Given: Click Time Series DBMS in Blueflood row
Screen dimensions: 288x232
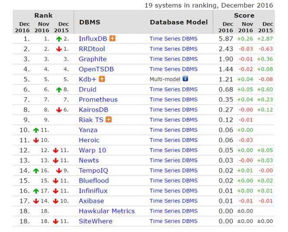Looking at the screenshot, I should click(x=174, y=181).
